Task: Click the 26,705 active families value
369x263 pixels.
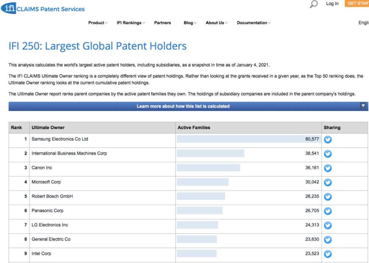Action: [x=312, y=211]
